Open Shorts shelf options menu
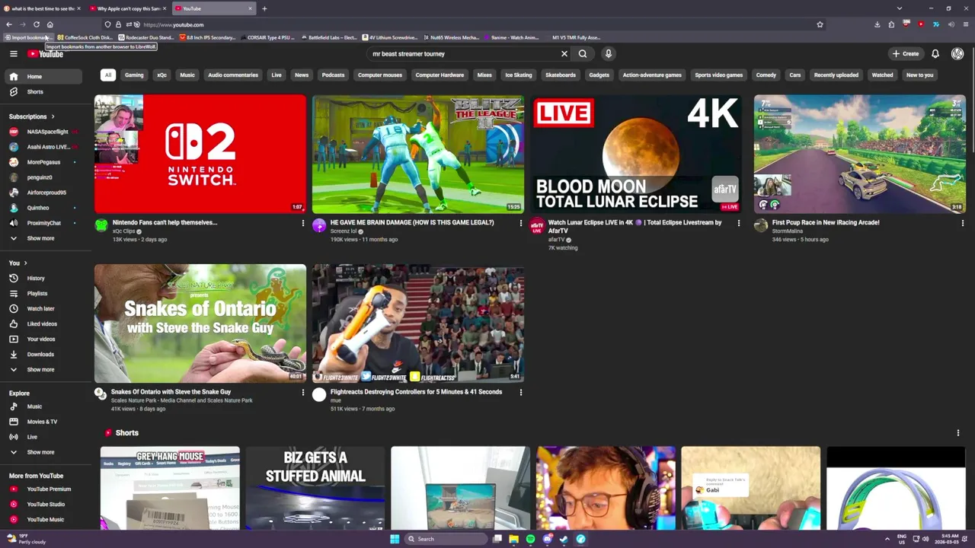The height and width of the screenshot is (548, 975). click(958, 433)
